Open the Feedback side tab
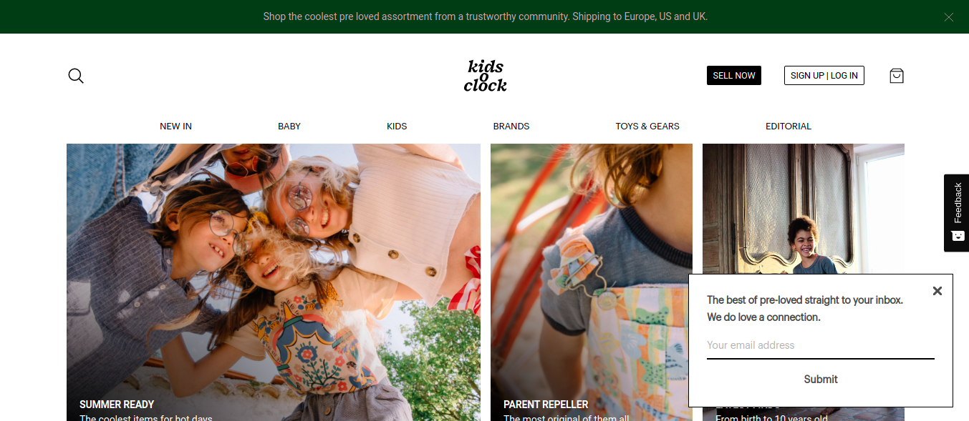Viewport: 969px width, 421px height. pos(957,213)
